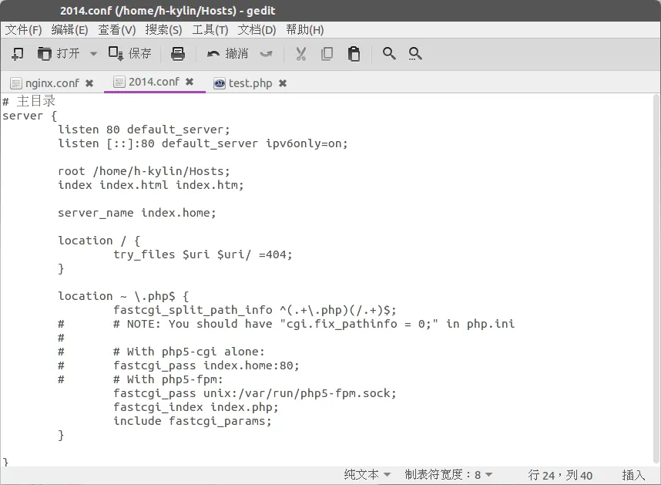Click the 'try_files $uri $uri/ =404;' line
The image size is (661, 485).
pyautogui.click(x=203, y=254)
